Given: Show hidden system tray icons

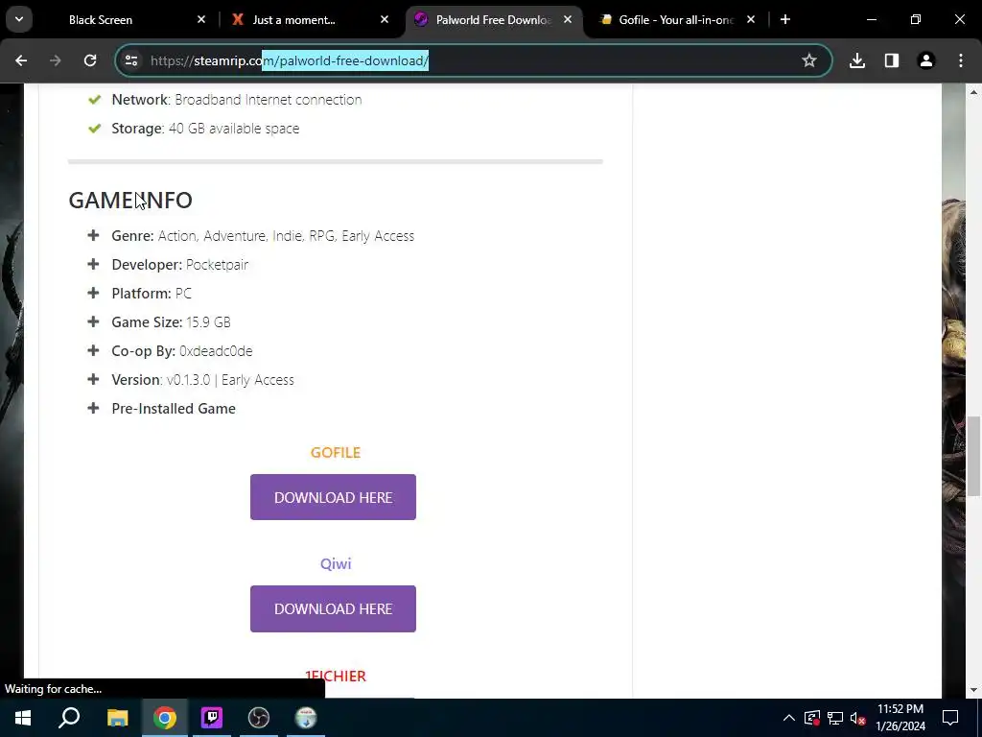Looking at the screenshot, I should [x=789, y=718].
